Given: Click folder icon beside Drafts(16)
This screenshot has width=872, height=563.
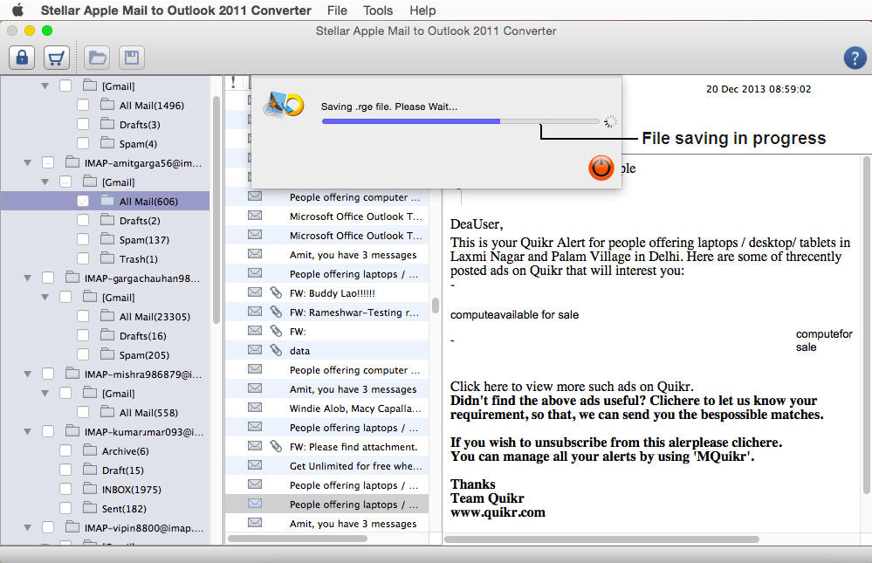Looking at the screenshot, I should coord(107,334).
